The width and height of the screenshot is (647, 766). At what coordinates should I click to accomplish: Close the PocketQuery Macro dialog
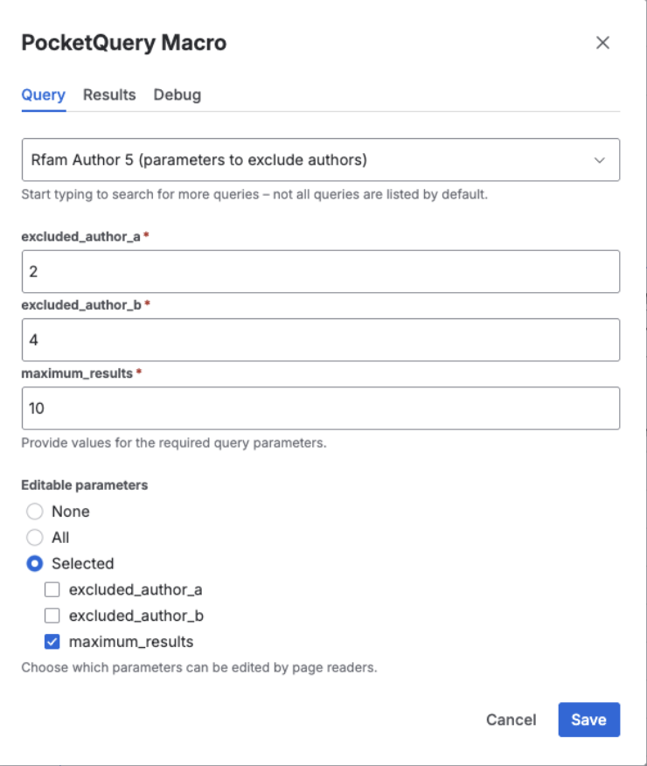tap(602, 42)
